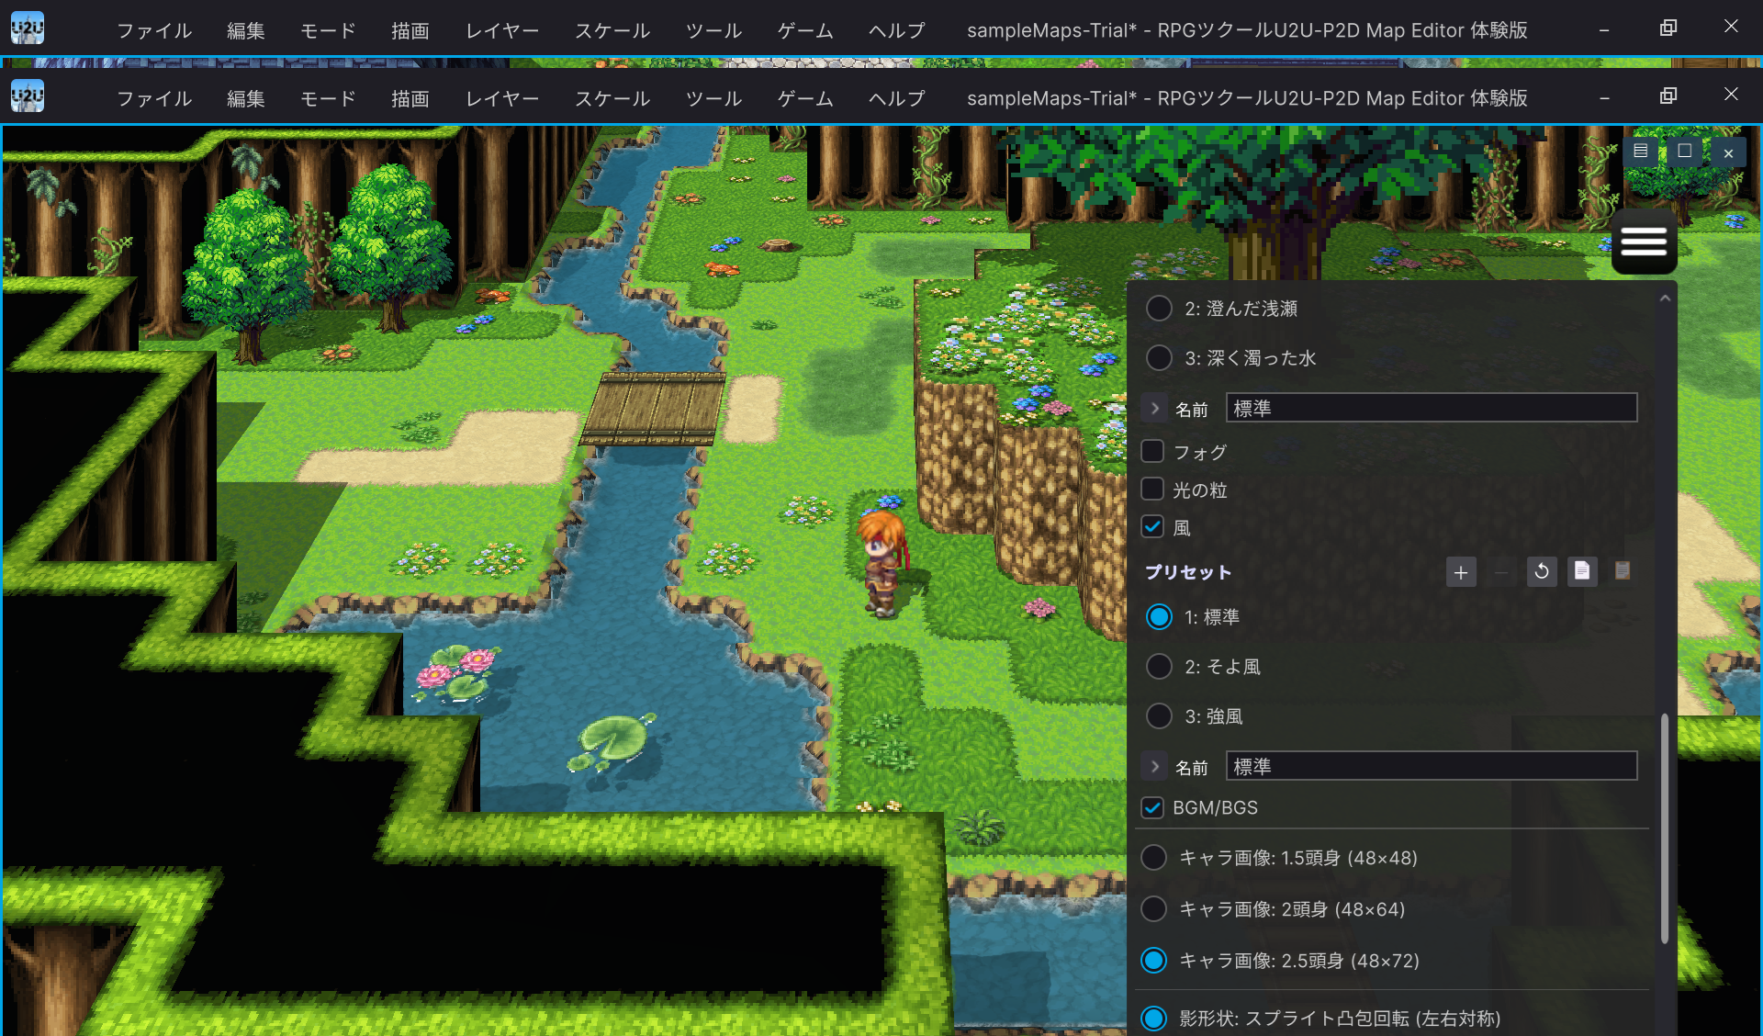1763x1036 pixels.
Task: Click the copy preset document icon
Action: pos(1581,572)
